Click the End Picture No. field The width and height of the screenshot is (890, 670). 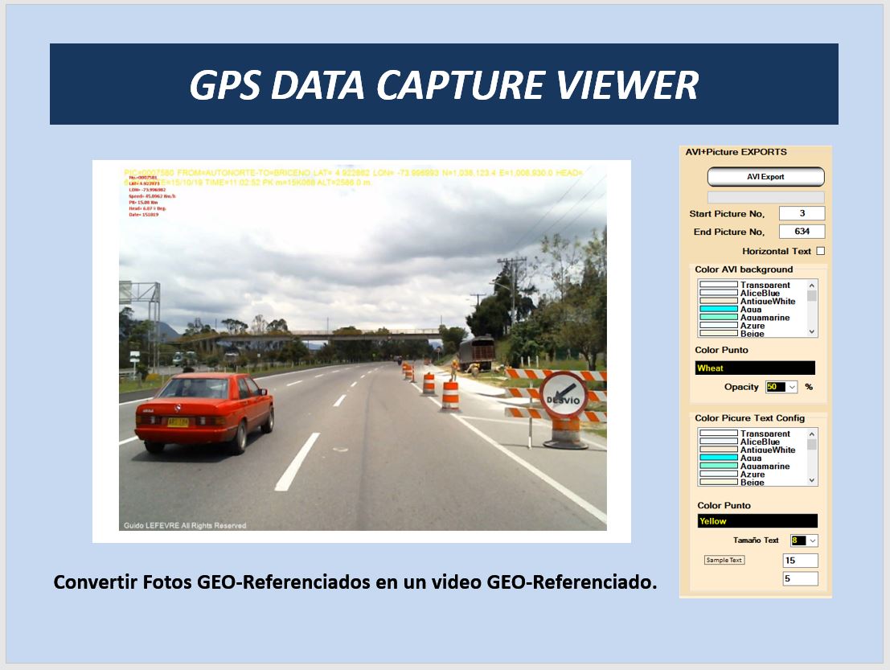point(801,232)
